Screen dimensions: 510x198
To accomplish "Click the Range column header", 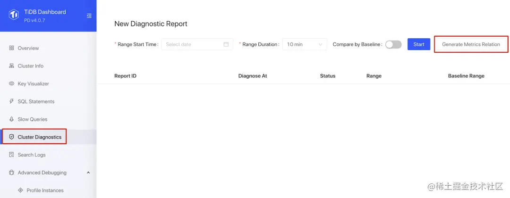I will (x=374, y=76).
